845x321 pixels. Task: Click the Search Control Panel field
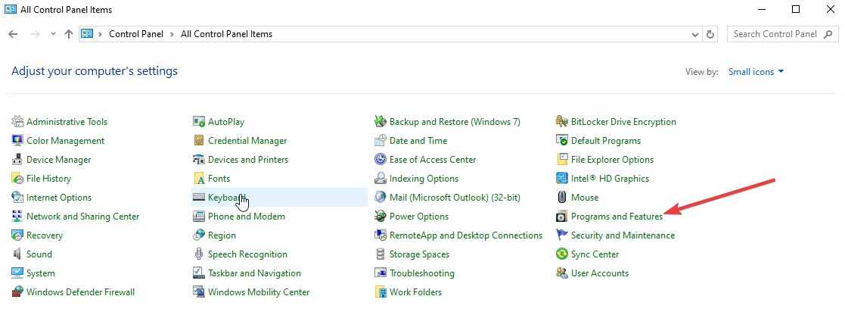pos(782,34)
